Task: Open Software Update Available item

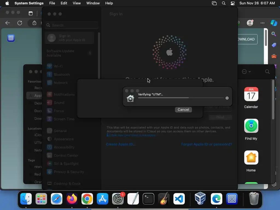Action: (69, 53)
